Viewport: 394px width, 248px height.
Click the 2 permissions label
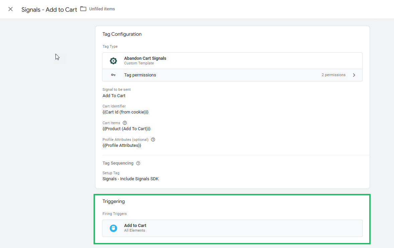coord(333,75)
